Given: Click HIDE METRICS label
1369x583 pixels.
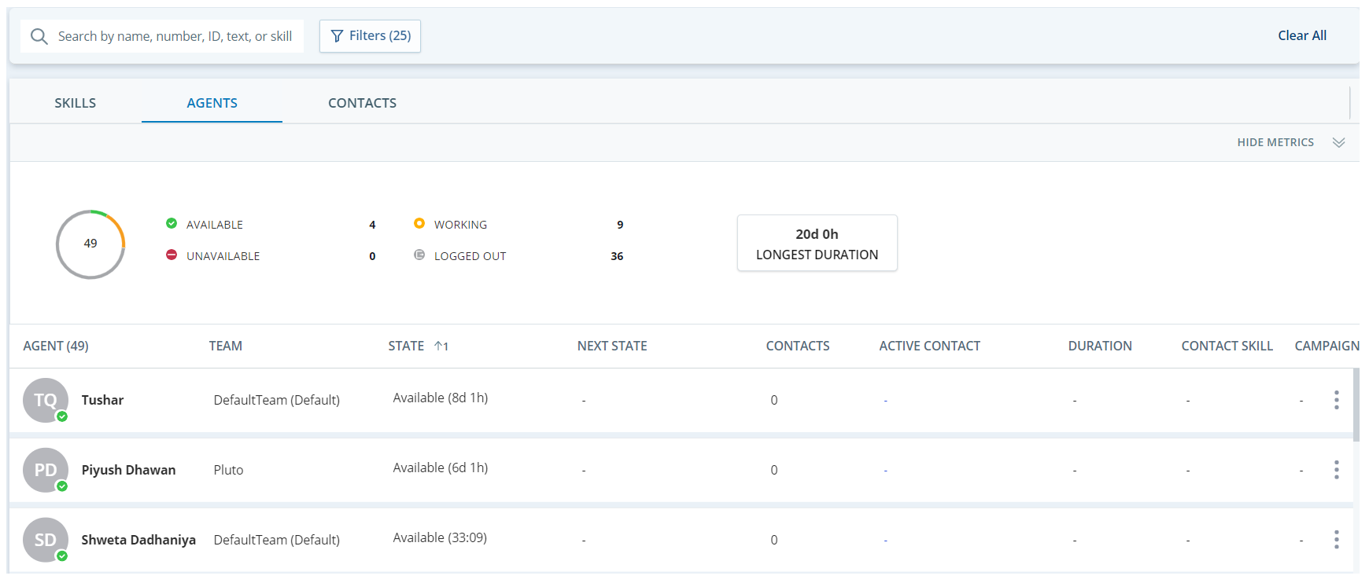Looking at the screenshot, I should (1275, 142).
